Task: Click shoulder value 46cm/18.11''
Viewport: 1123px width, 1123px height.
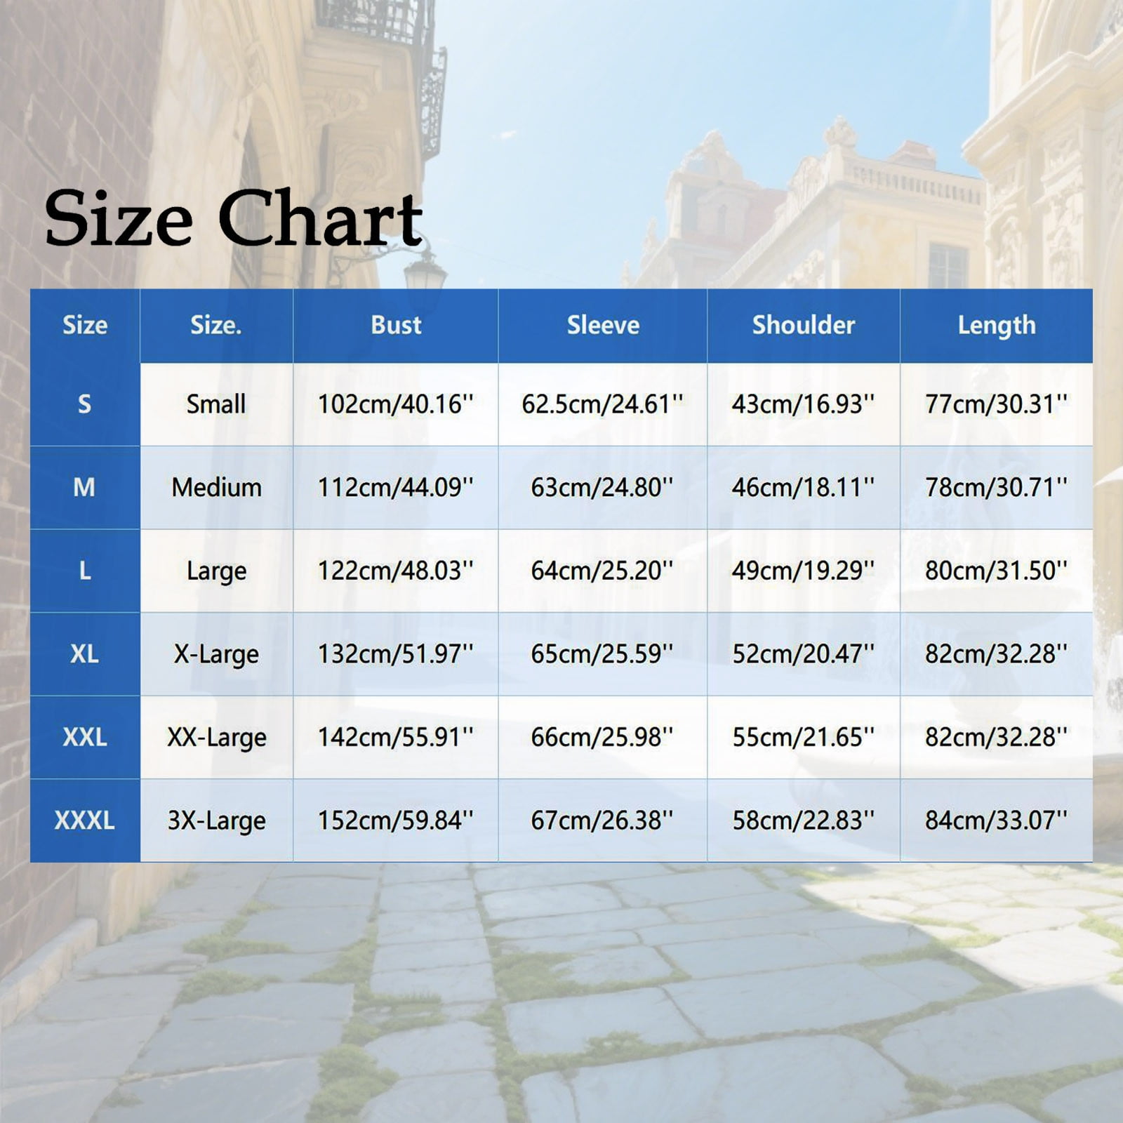Action: coord(803,487)
